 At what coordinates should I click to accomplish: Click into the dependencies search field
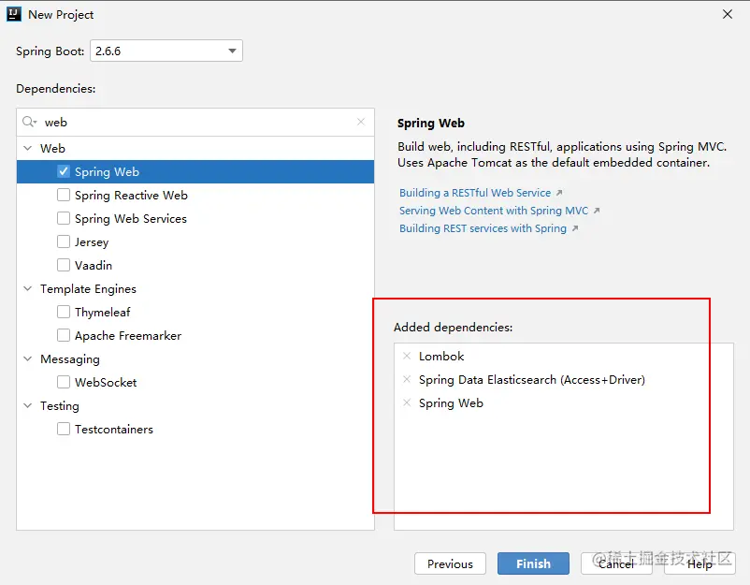coord(195,122)
